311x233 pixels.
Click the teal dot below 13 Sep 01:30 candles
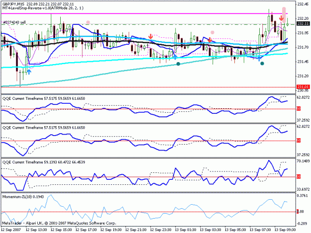point(178,64)
